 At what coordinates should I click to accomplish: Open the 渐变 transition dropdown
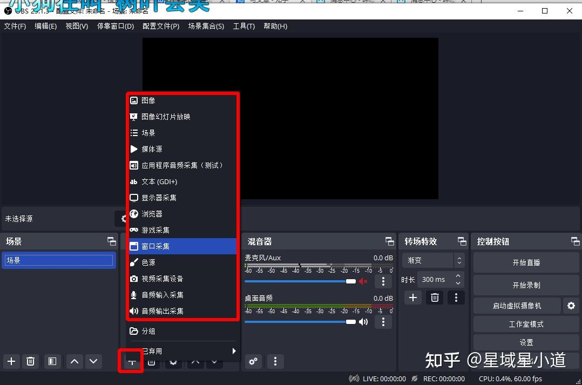(433, 260)
